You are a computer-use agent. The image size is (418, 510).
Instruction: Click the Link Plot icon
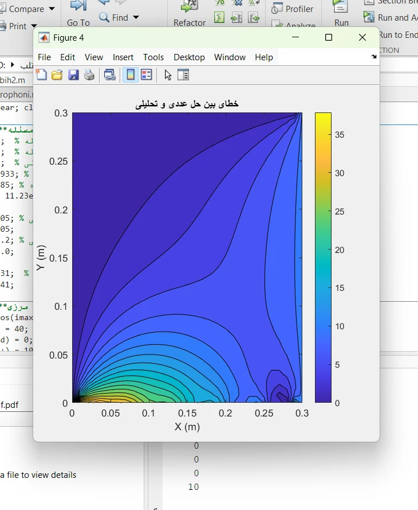109,75
